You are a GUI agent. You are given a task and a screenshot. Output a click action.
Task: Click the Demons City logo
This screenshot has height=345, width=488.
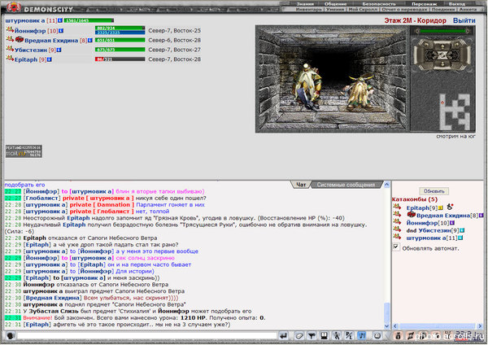tap(40, 7)
